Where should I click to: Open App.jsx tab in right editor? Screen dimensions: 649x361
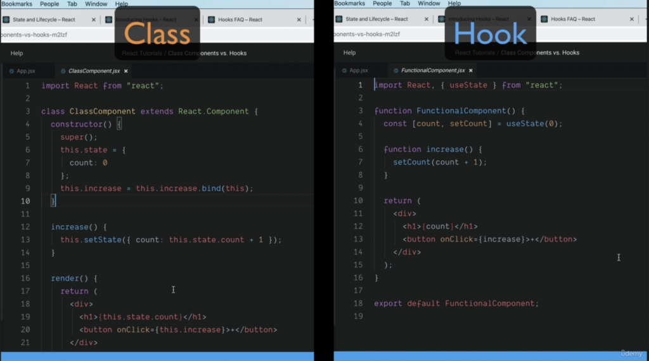[359, 71]
